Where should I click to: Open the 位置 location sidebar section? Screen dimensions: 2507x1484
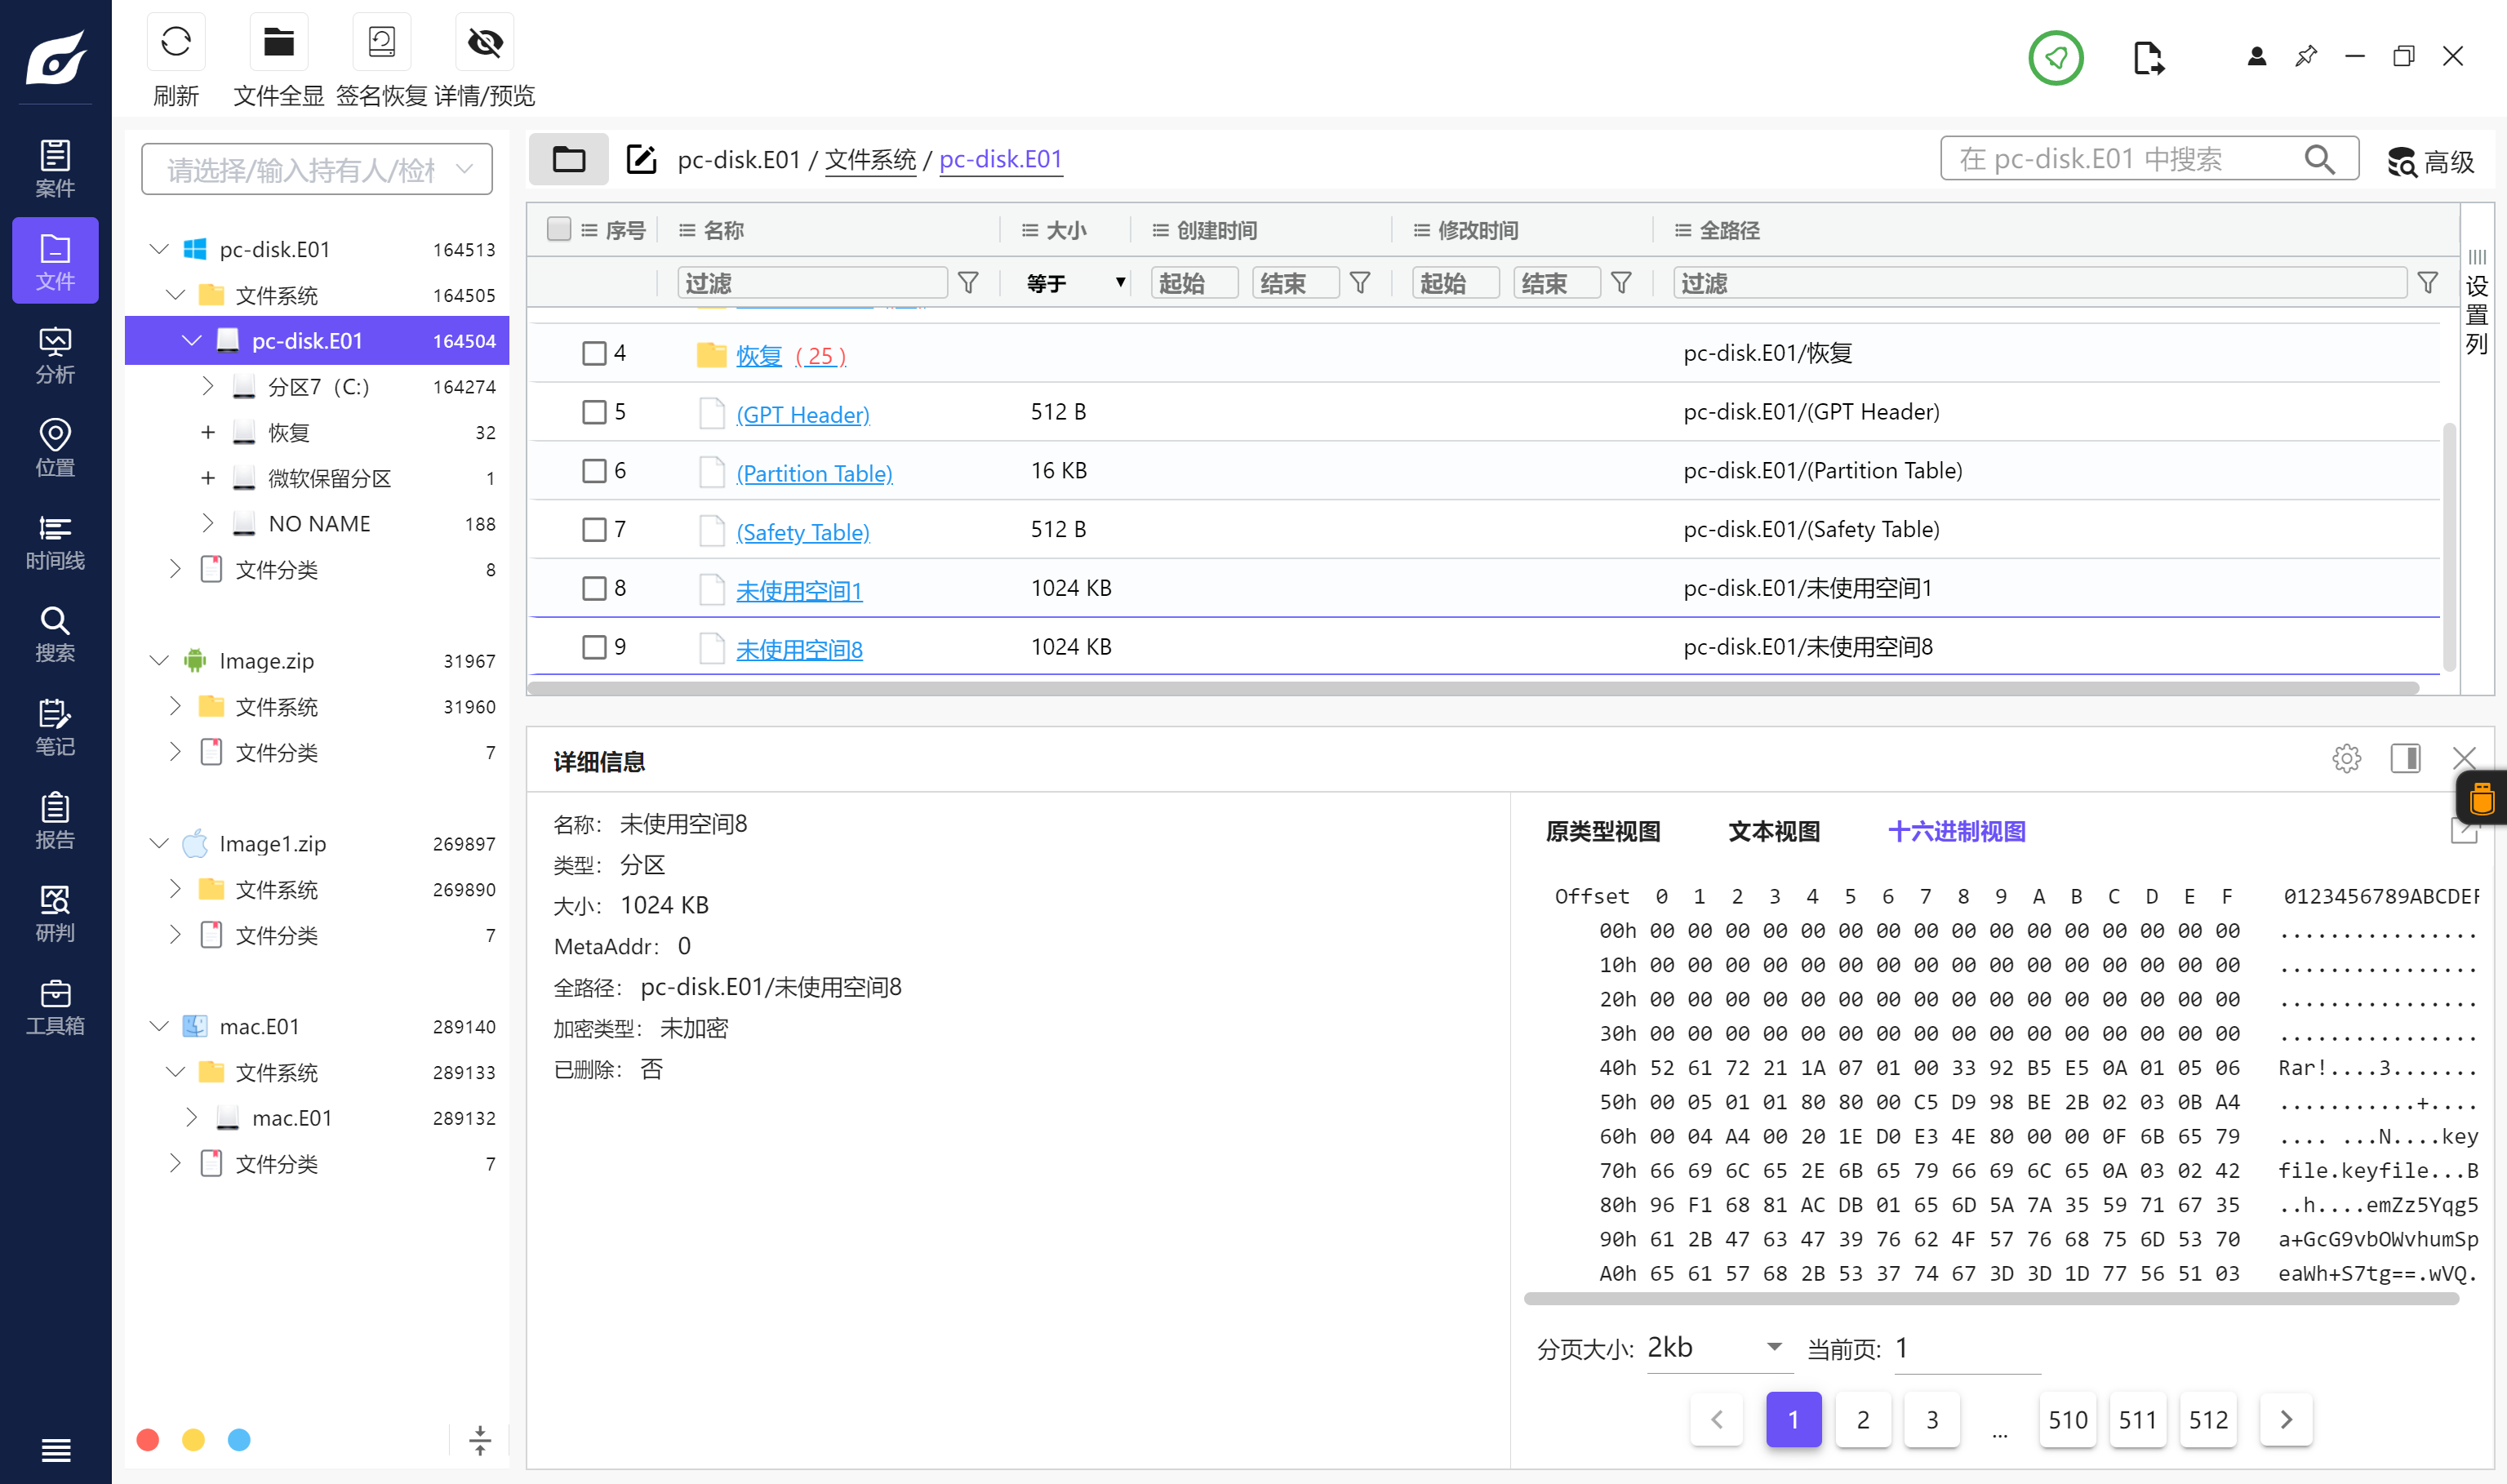(55, 447)
